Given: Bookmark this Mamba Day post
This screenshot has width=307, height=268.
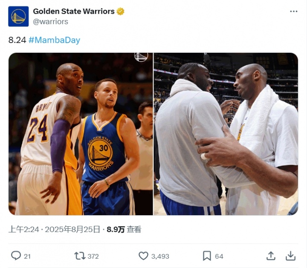Looking at the screenshot, I should (207, 256).
